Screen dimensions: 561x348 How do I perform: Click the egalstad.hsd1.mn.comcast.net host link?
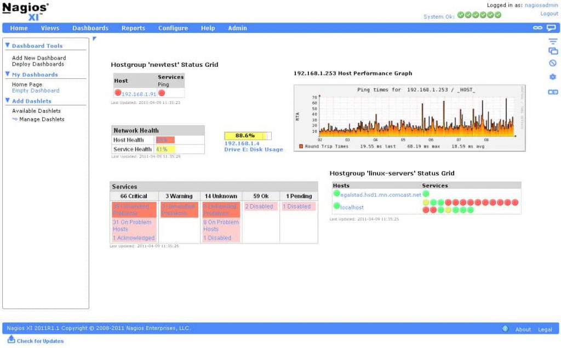click(381, 195)
